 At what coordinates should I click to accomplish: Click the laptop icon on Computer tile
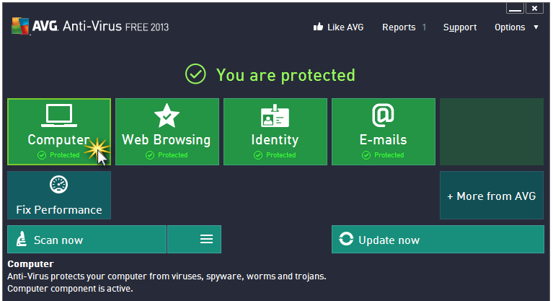pos(59,115)
